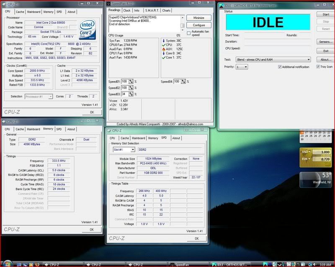This screenshot has width=335, height=267.
Task: Switch to the S.M.A.R.T. tab in SpeedFan
Action: pyautogui.click(x=151, y=10)
